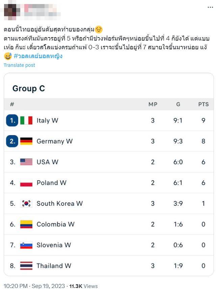The width and height of the screenshot is (219, 290).
Task: Open the #วอลเลย์บอลหญิง hashtag
Action: click(38, 56)
